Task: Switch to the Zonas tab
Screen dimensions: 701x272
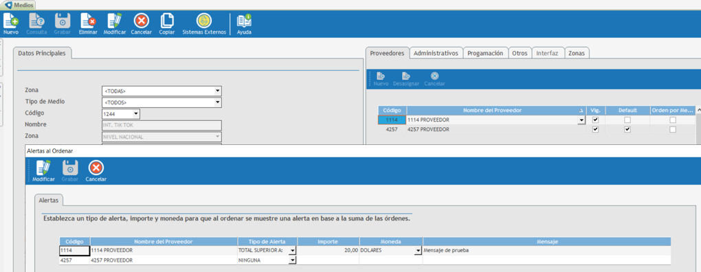Action: pos(577,53)
